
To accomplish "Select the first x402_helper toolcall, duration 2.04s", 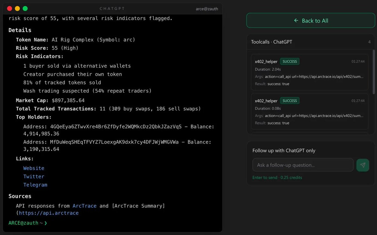I will (x=309, y=72).
